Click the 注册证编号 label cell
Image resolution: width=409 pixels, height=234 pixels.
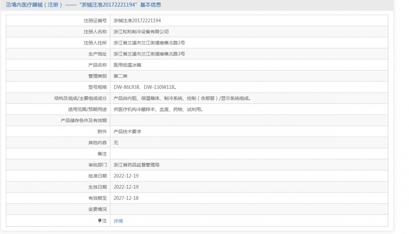pyautogui.click(x=58, y=20)
